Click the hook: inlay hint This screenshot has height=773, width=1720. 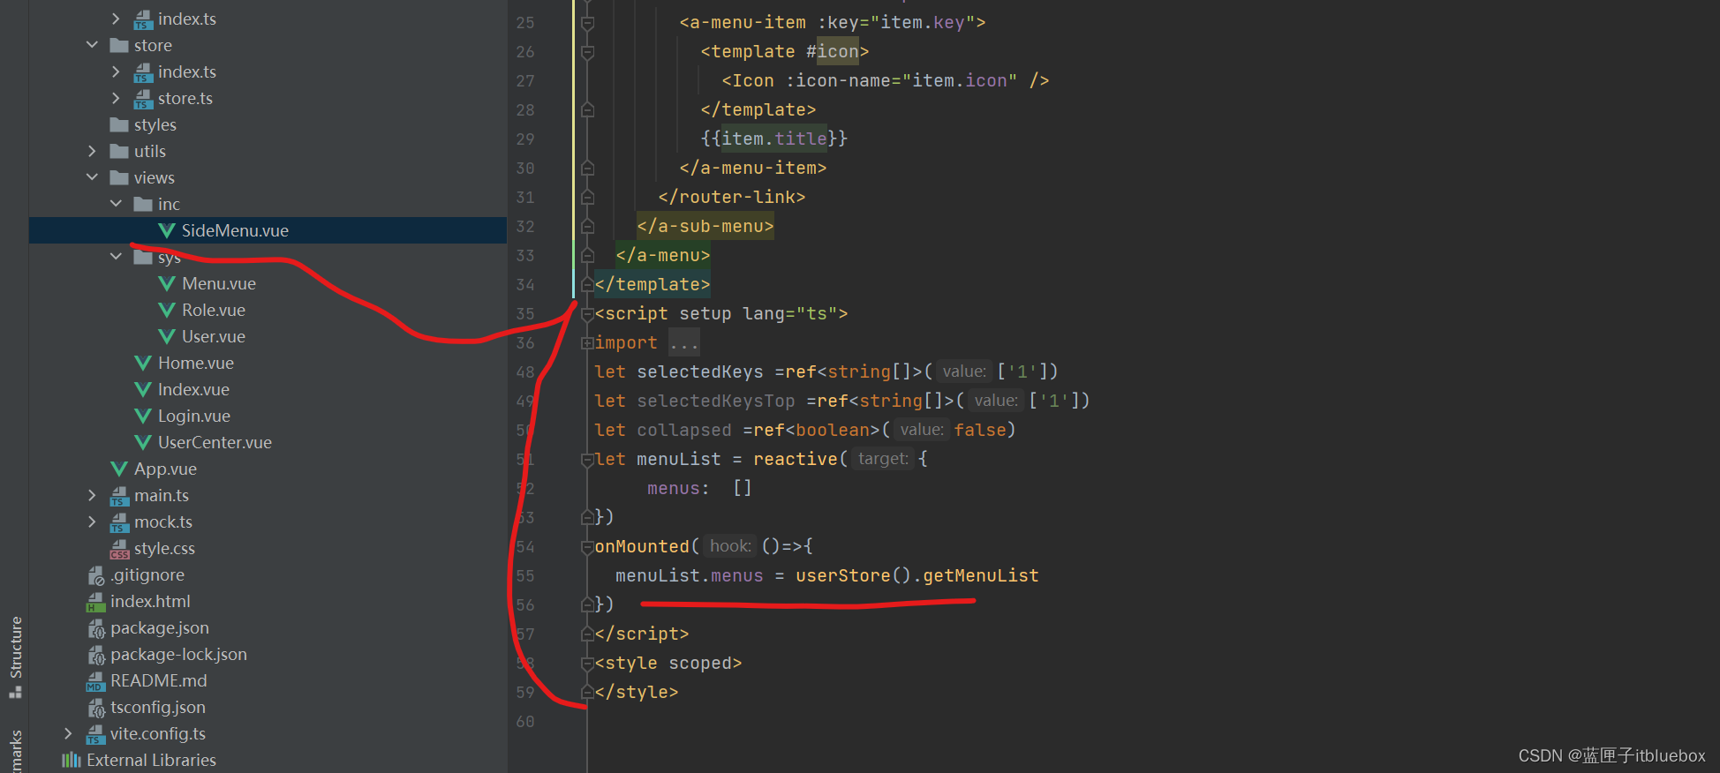(730, 546)
